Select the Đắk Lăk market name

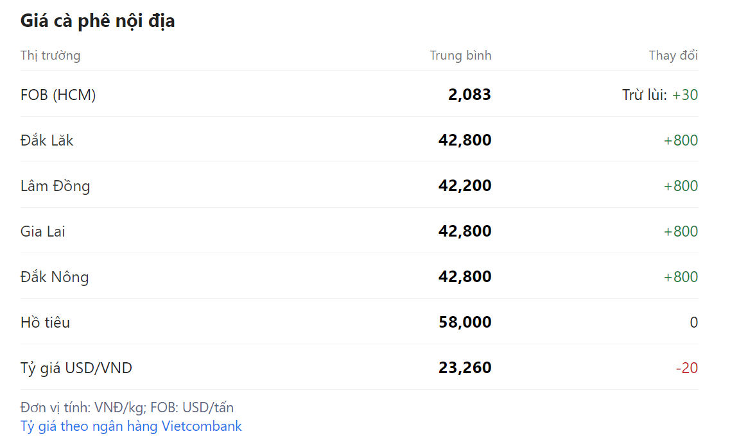tap(47, 140)
